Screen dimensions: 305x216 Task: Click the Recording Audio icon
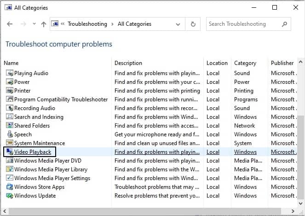[9, 108]
